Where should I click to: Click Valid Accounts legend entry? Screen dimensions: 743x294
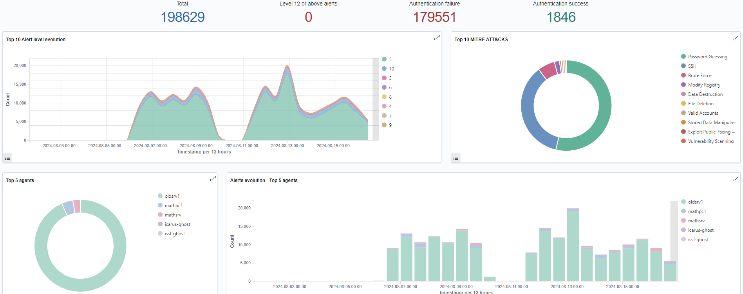coord(700,113)
